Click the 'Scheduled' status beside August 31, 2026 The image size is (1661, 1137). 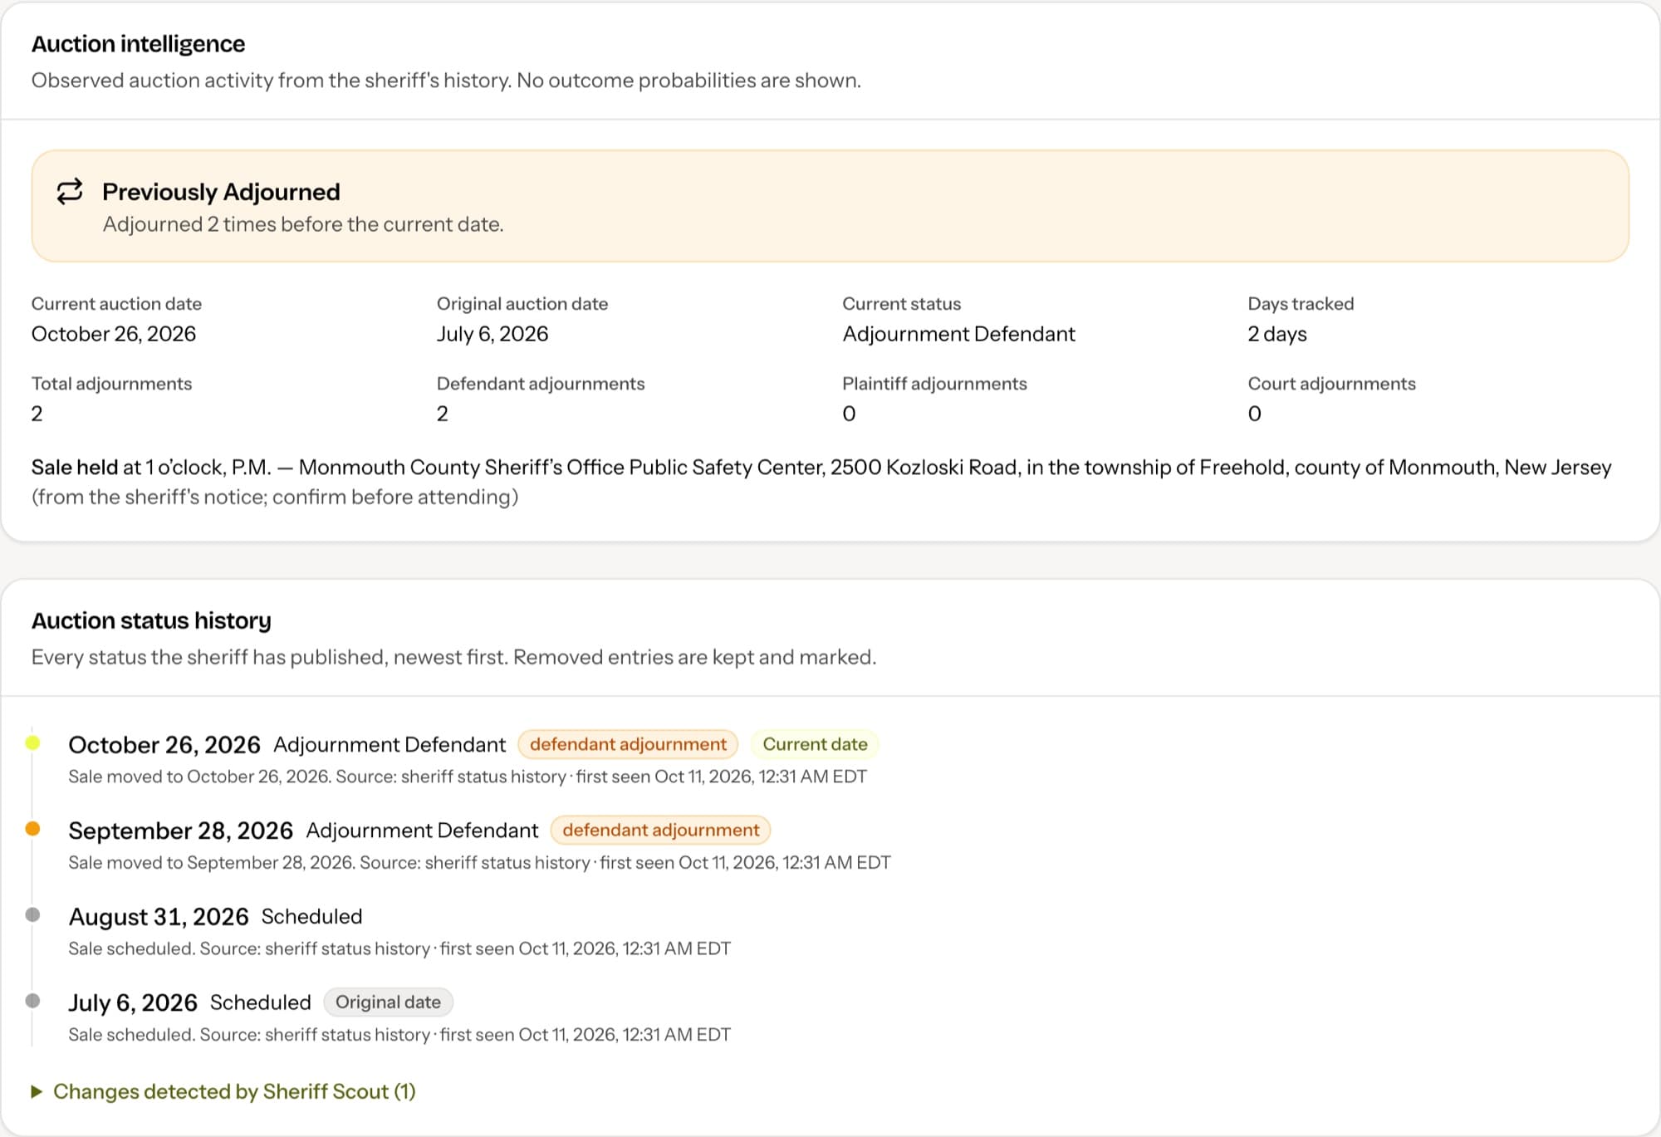311,916
